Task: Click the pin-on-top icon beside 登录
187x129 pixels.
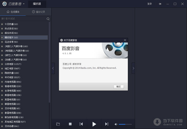Action: click(160, 4)
